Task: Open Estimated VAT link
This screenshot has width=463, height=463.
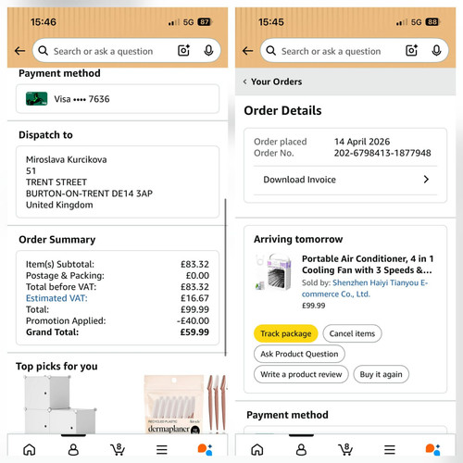Action: tap(56, 298)
